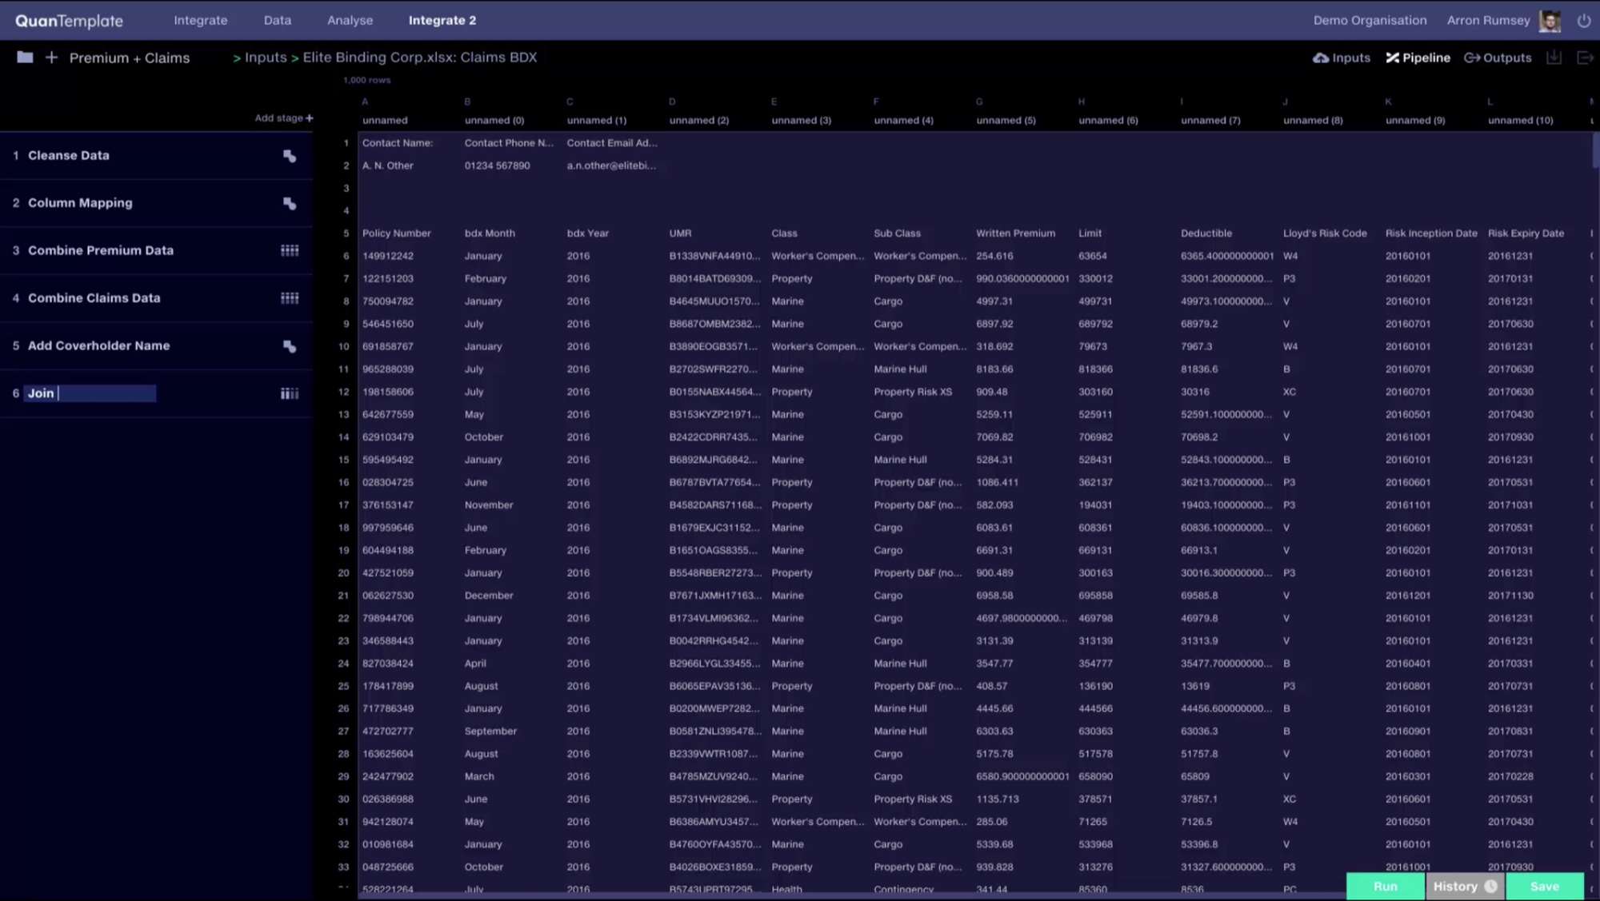Click the Contact Name: cell

398,143
